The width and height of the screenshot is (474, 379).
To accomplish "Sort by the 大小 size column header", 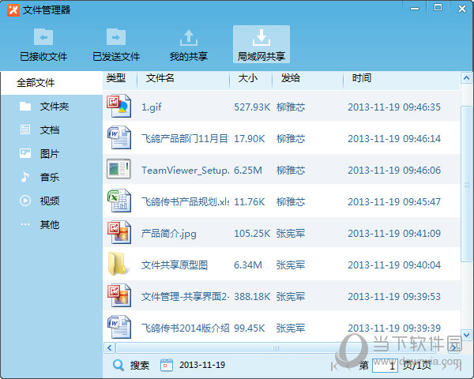I will (x=248, y=78).
